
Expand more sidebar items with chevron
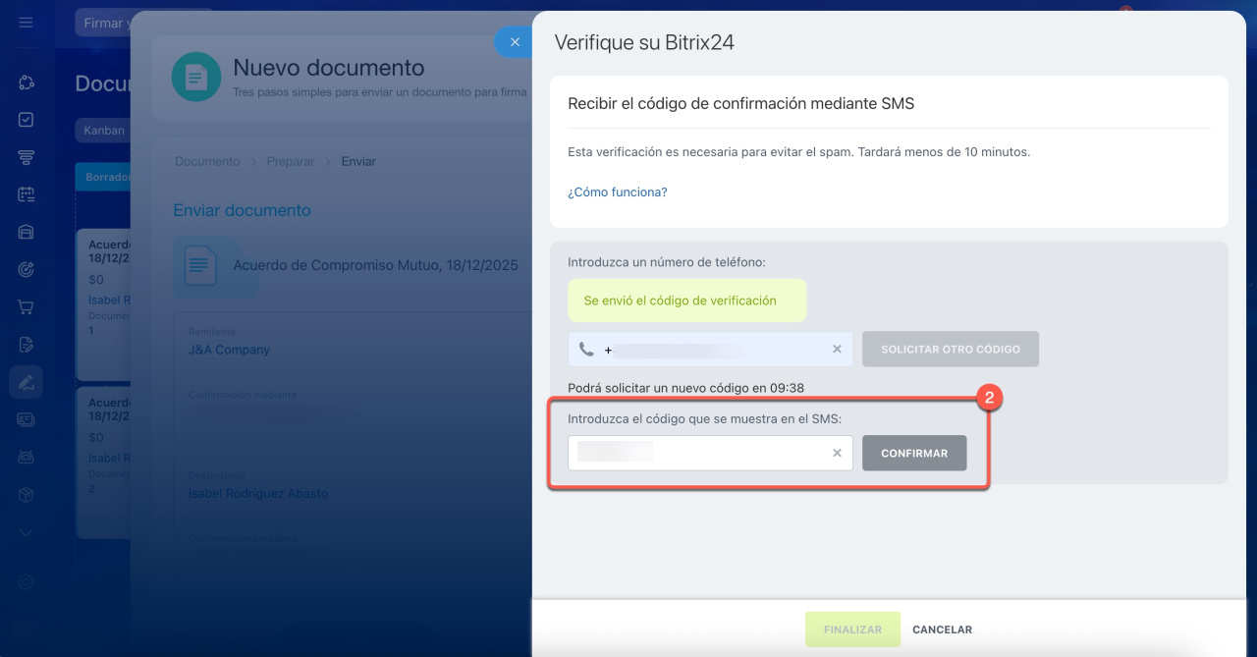point(26,532)
